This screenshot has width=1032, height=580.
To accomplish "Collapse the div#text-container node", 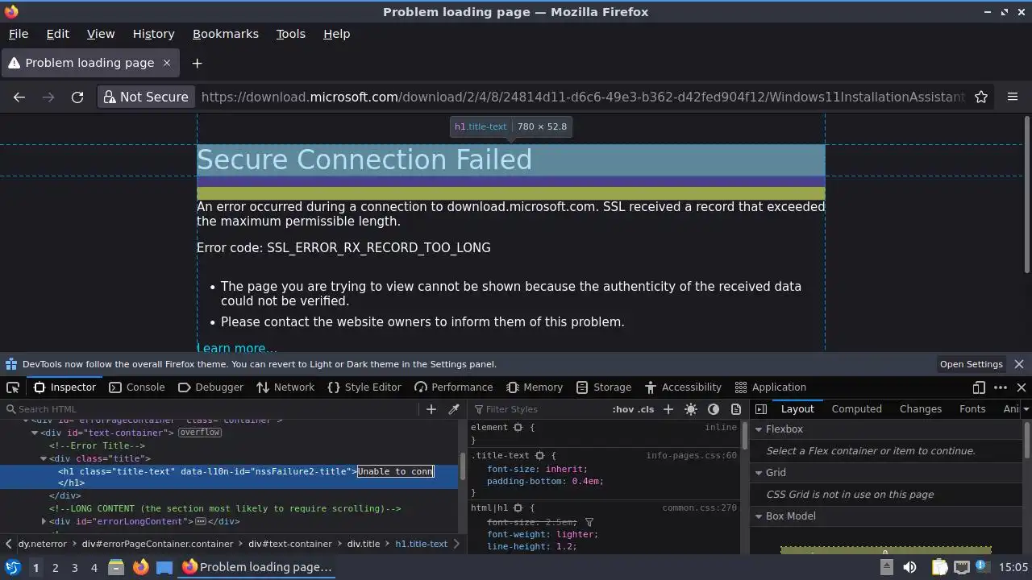I will [x=35, y=433].
